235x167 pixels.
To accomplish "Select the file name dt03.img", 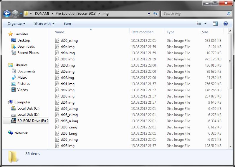I will (68, 96).
